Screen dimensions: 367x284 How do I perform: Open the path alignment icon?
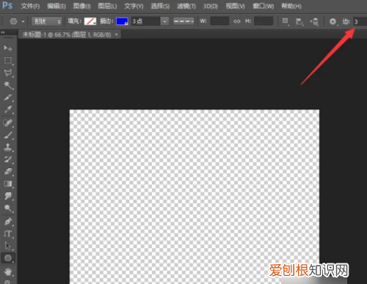299,21
